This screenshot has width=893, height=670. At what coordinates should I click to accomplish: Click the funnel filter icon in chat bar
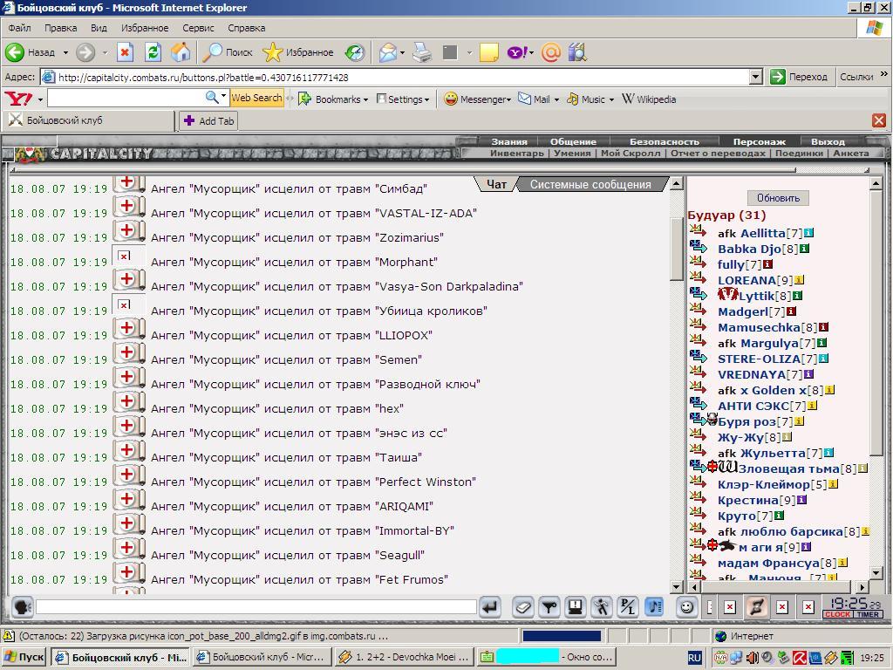(549, 607)
